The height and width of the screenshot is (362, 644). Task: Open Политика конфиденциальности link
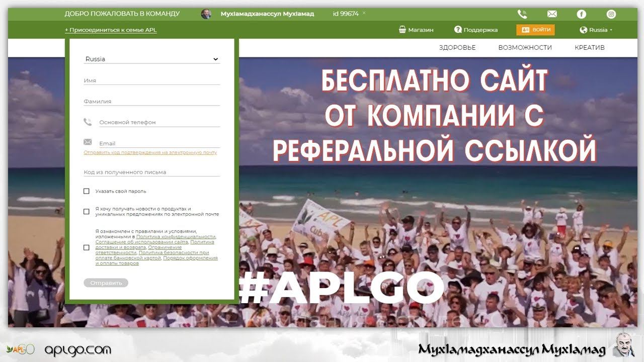pos(176,237)
